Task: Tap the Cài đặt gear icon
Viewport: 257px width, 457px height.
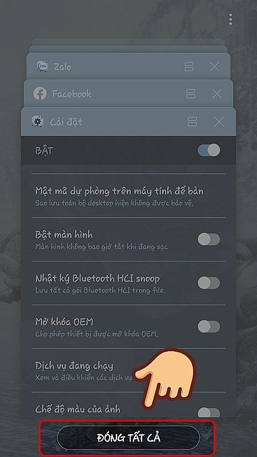Action: coord(38,122)
